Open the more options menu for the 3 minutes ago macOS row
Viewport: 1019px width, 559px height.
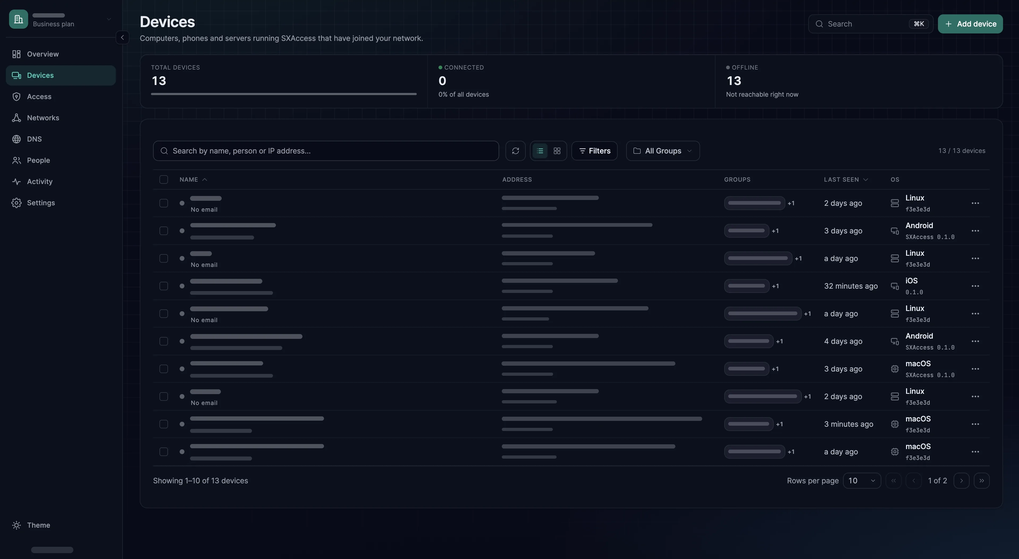tap(975, 424)
